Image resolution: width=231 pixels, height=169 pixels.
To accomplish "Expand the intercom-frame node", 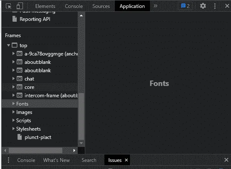I will point(13,95).
